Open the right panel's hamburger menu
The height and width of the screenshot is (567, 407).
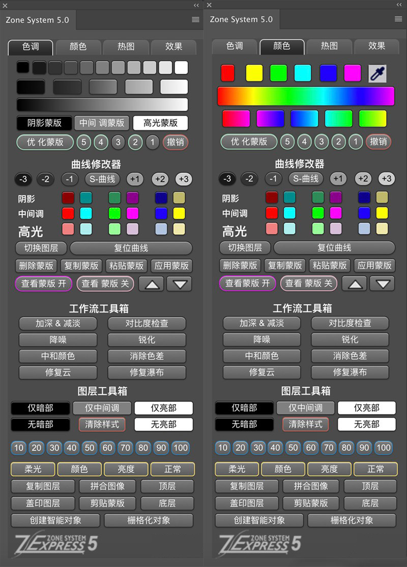coord(398,19)
